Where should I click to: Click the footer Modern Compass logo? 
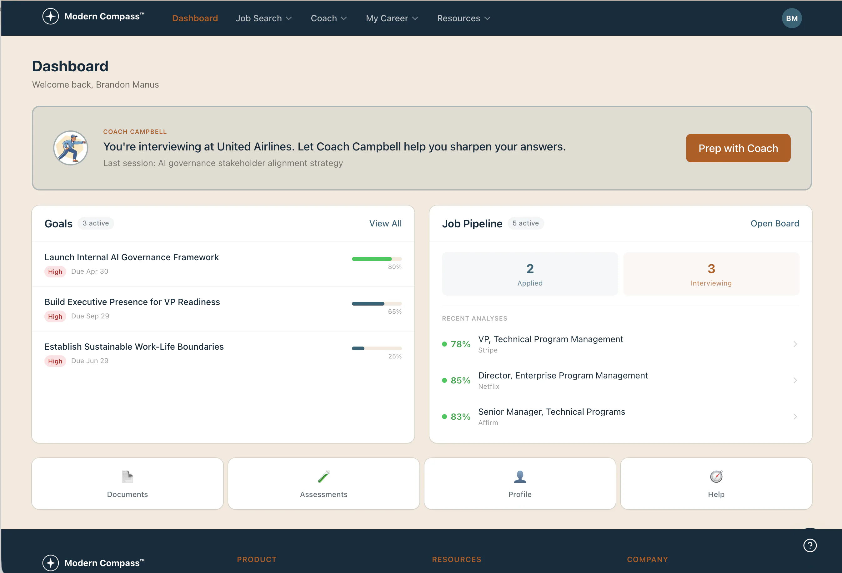pyautogui.click(x=93, y=563)
